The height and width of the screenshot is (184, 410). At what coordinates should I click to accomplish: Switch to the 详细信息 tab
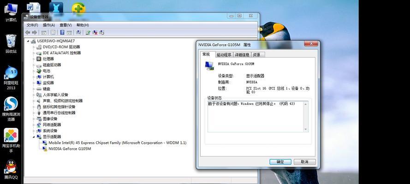point(242,55)
